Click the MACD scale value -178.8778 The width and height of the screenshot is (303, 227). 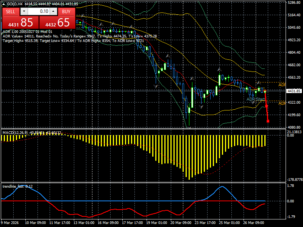coord(295,179)
